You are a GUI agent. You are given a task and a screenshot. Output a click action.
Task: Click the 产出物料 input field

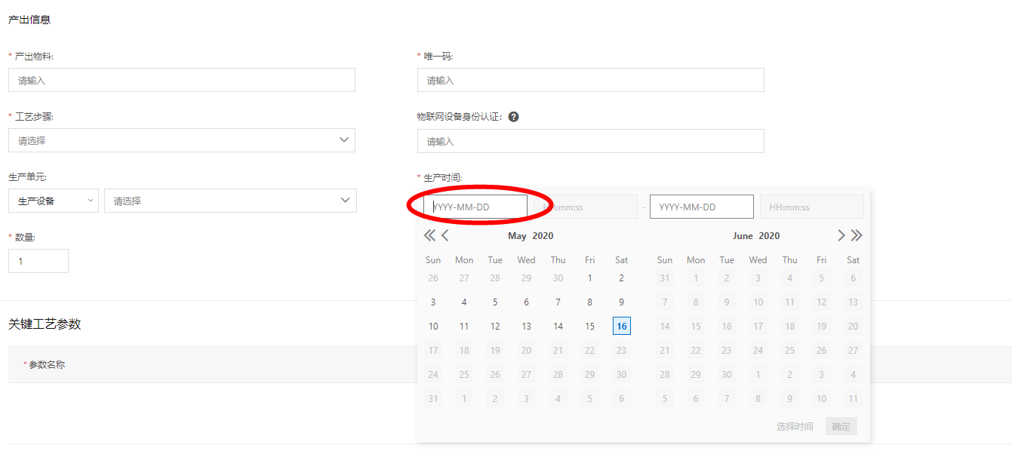coord(182,80)
